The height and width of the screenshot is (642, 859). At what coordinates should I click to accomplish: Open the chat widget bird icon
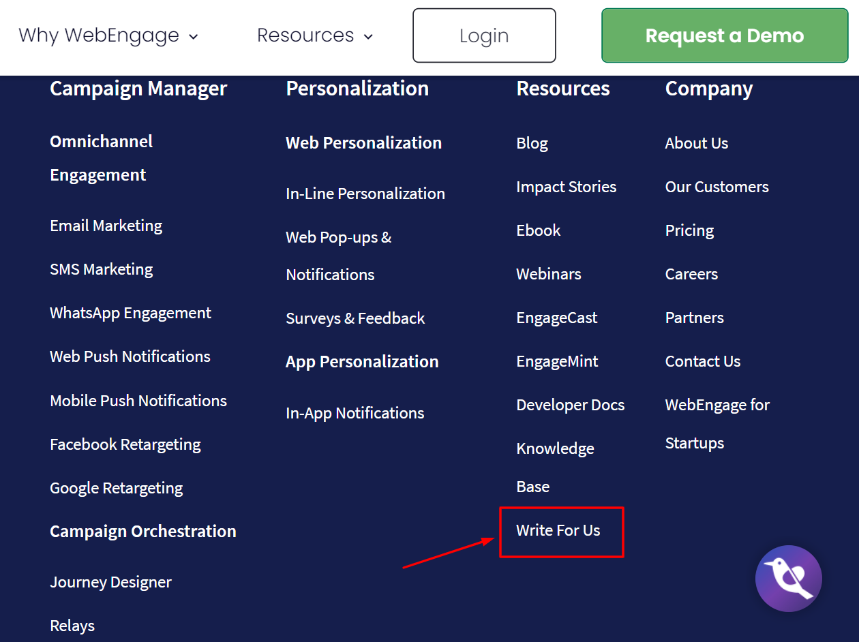click(x=789, y=578)
